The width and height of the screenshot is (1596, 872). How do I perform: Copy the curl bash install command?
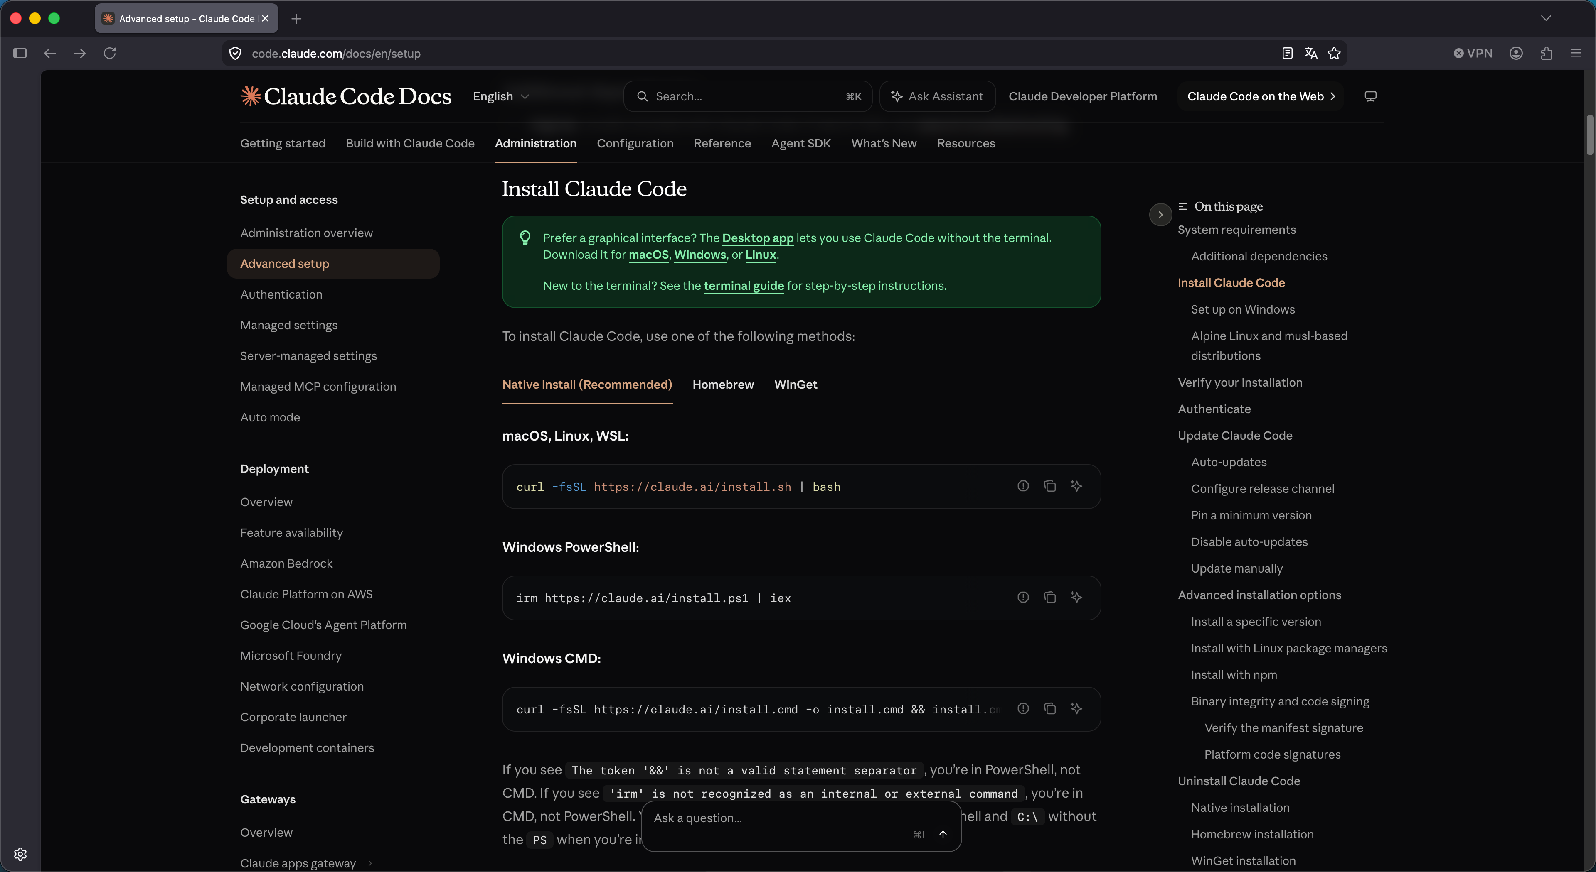(1049, 486)
